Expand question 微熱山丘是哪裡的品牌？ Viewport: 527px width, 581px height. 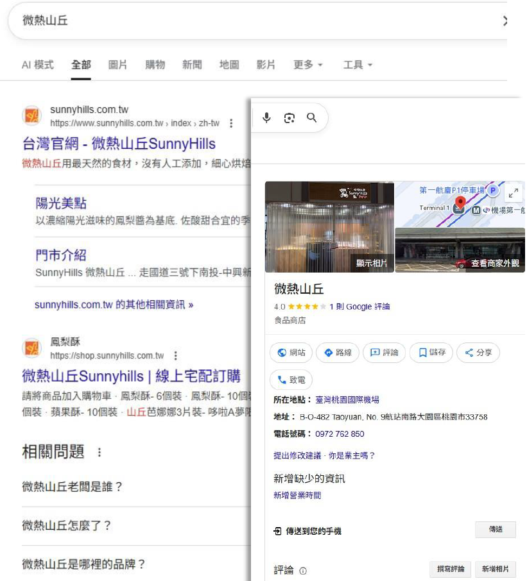[x=137, y=564]
